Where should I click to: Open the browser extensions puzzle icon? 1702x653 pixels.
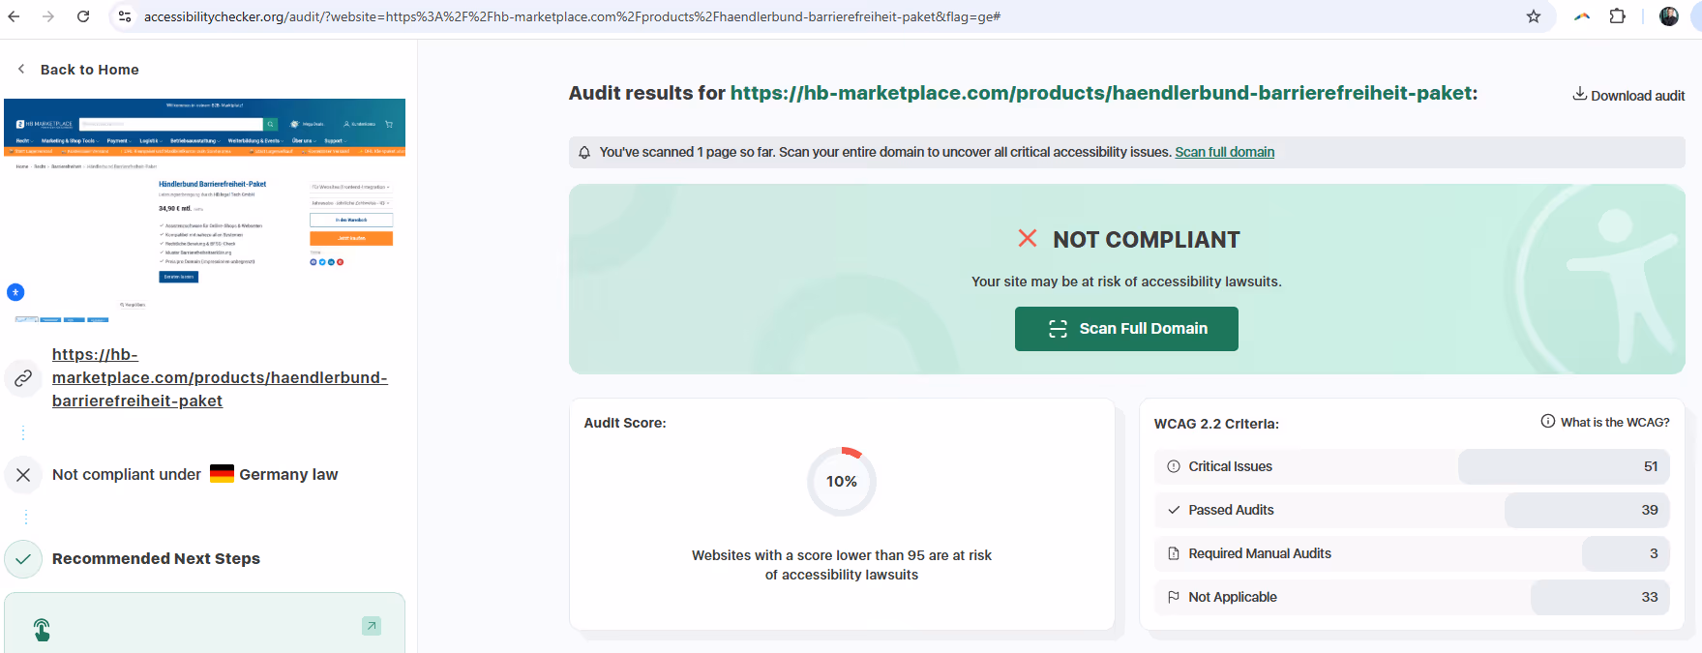[x=1618, y=16]
